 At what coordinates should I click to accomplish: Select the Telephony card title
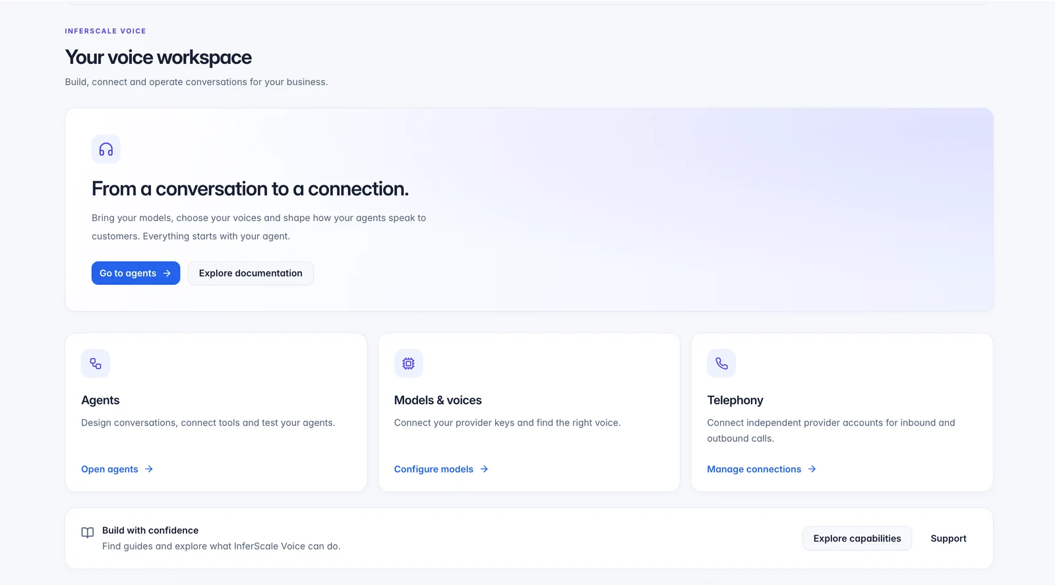(735, 400)
